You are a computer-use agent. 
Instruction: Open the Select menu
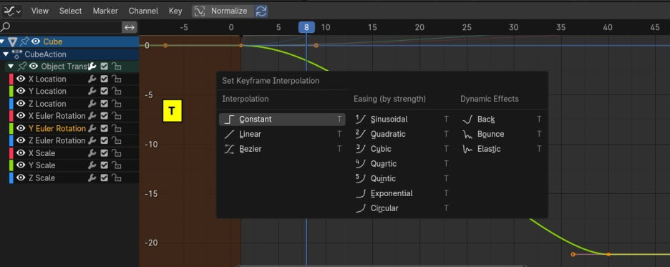(70, 11)
